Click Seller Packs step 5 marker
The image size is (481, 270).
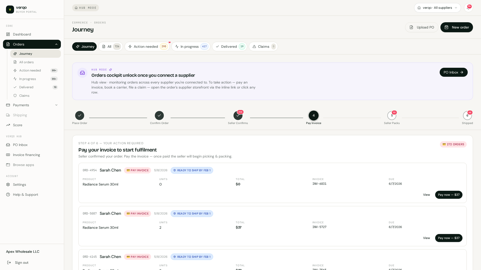(x=392, y=115)
